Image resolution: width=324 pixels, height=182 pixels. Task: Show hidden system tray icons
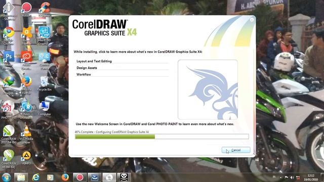pos(280,177)
